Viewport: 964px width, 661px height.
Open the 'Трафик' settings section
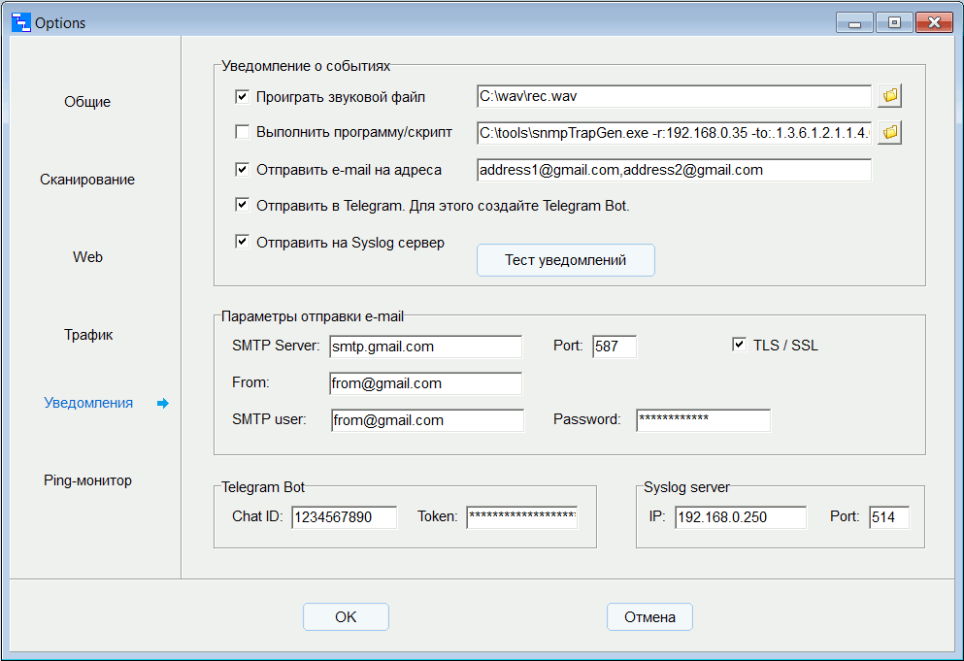(88, 335)
